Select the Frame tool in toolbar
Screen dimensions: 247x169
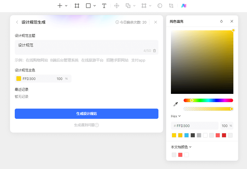tap(77, 6)
